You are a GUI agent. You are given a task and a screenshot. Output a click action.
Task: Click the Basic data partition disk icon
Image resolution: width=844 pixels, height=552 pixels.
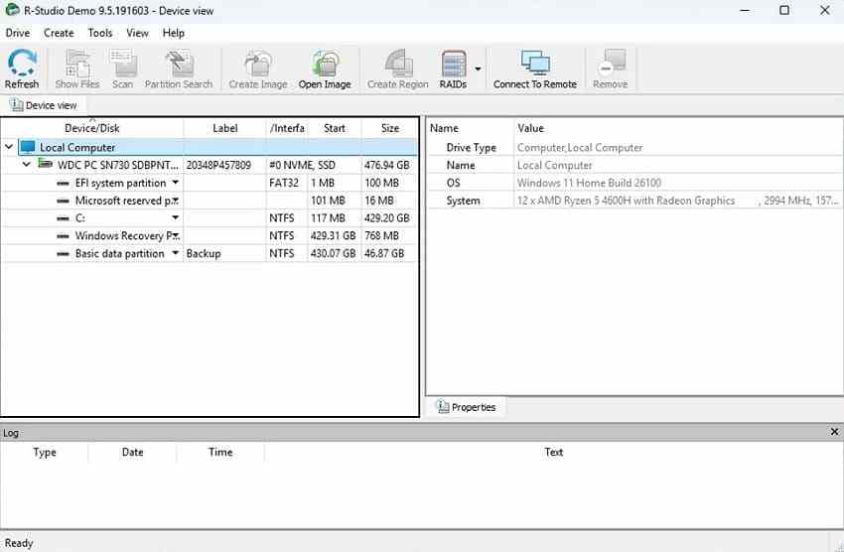(63, 253)
